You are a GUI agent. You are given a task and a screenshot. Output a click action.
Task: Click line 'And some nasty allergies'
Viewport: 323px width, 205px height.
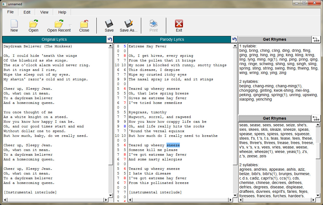click(x=155, y=159)
